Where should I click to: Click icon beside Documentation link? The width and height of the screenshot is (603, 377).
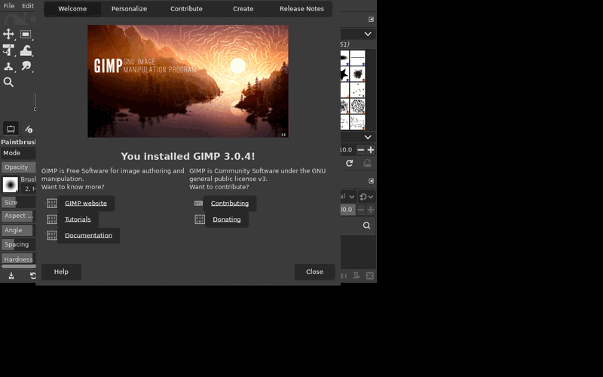pos(51,235)
